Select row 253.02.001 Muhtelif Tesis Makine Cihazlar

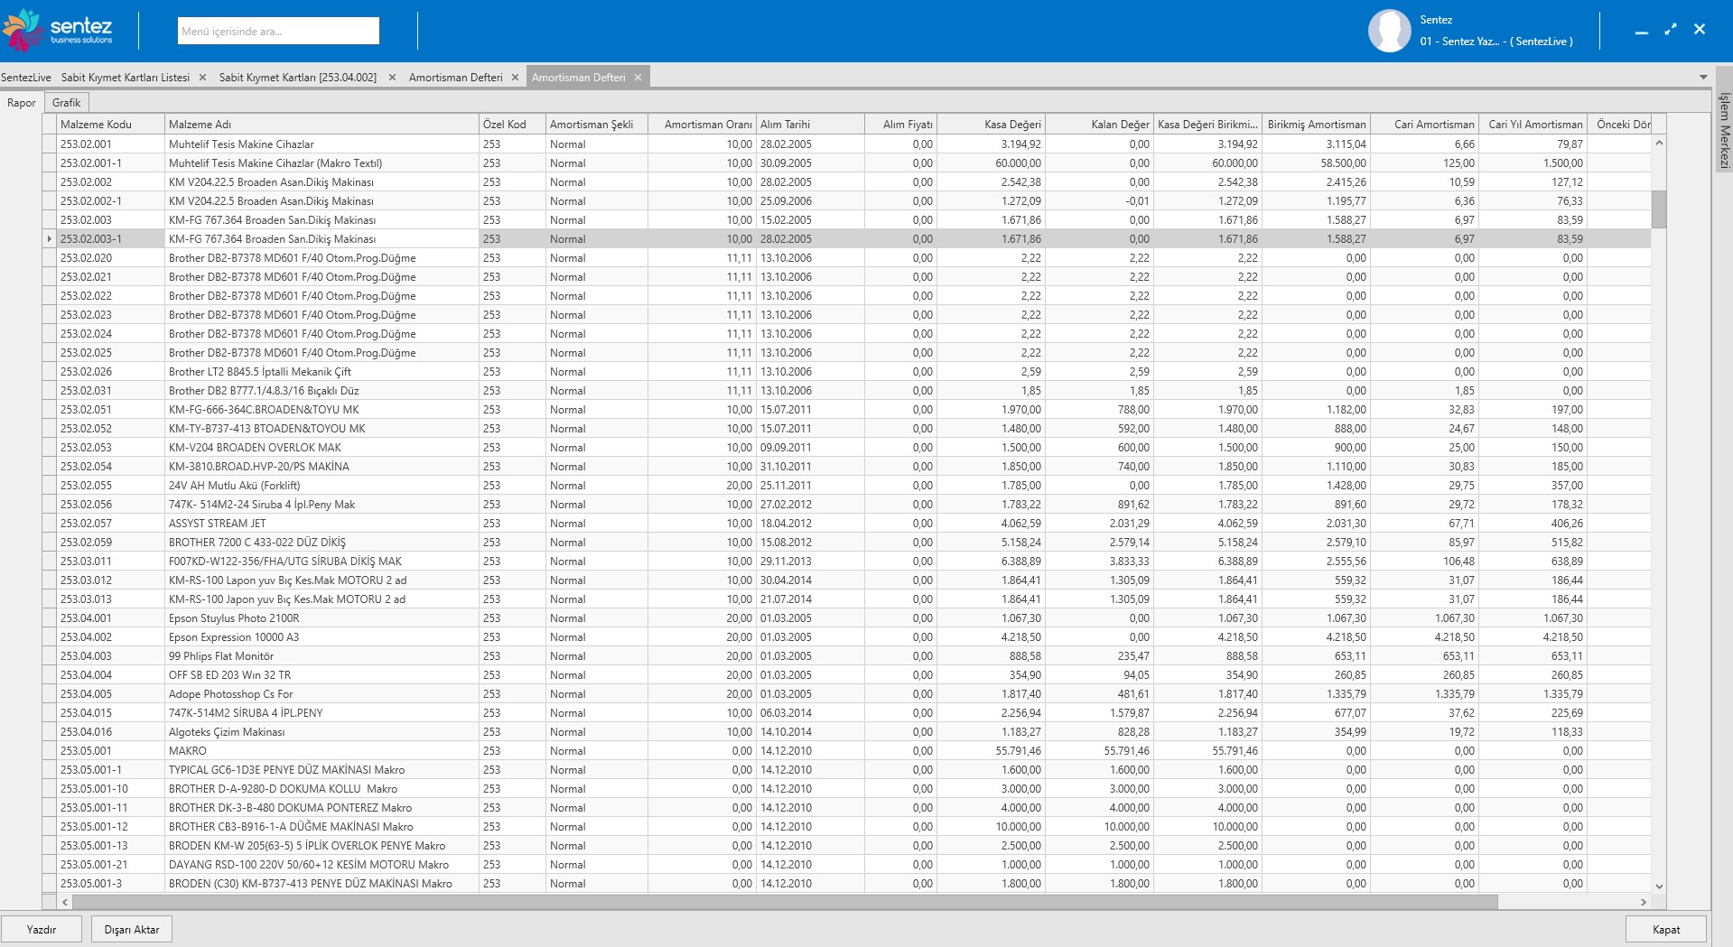pos(847,144)
